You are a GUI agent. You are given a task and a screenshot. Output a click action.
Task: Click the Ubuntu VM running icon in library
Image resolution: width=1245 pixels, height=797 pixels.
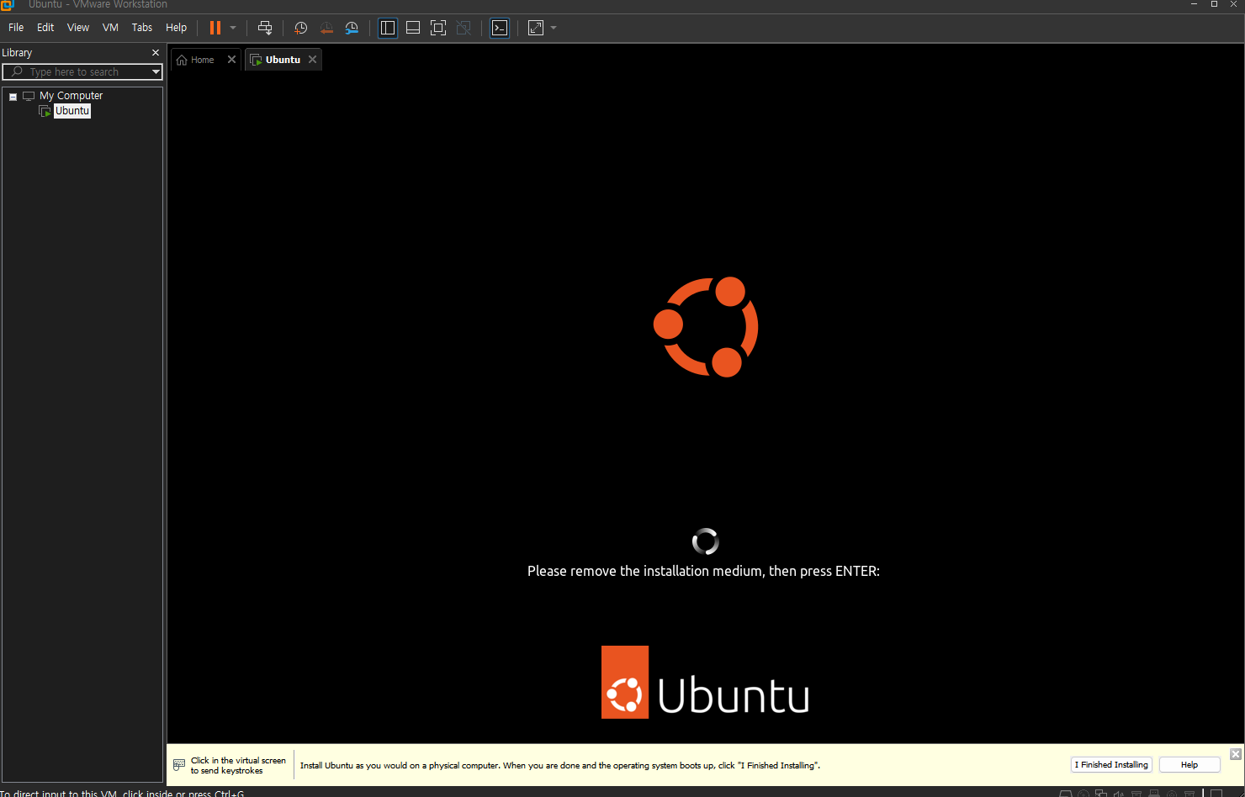[x=45, y=111]
